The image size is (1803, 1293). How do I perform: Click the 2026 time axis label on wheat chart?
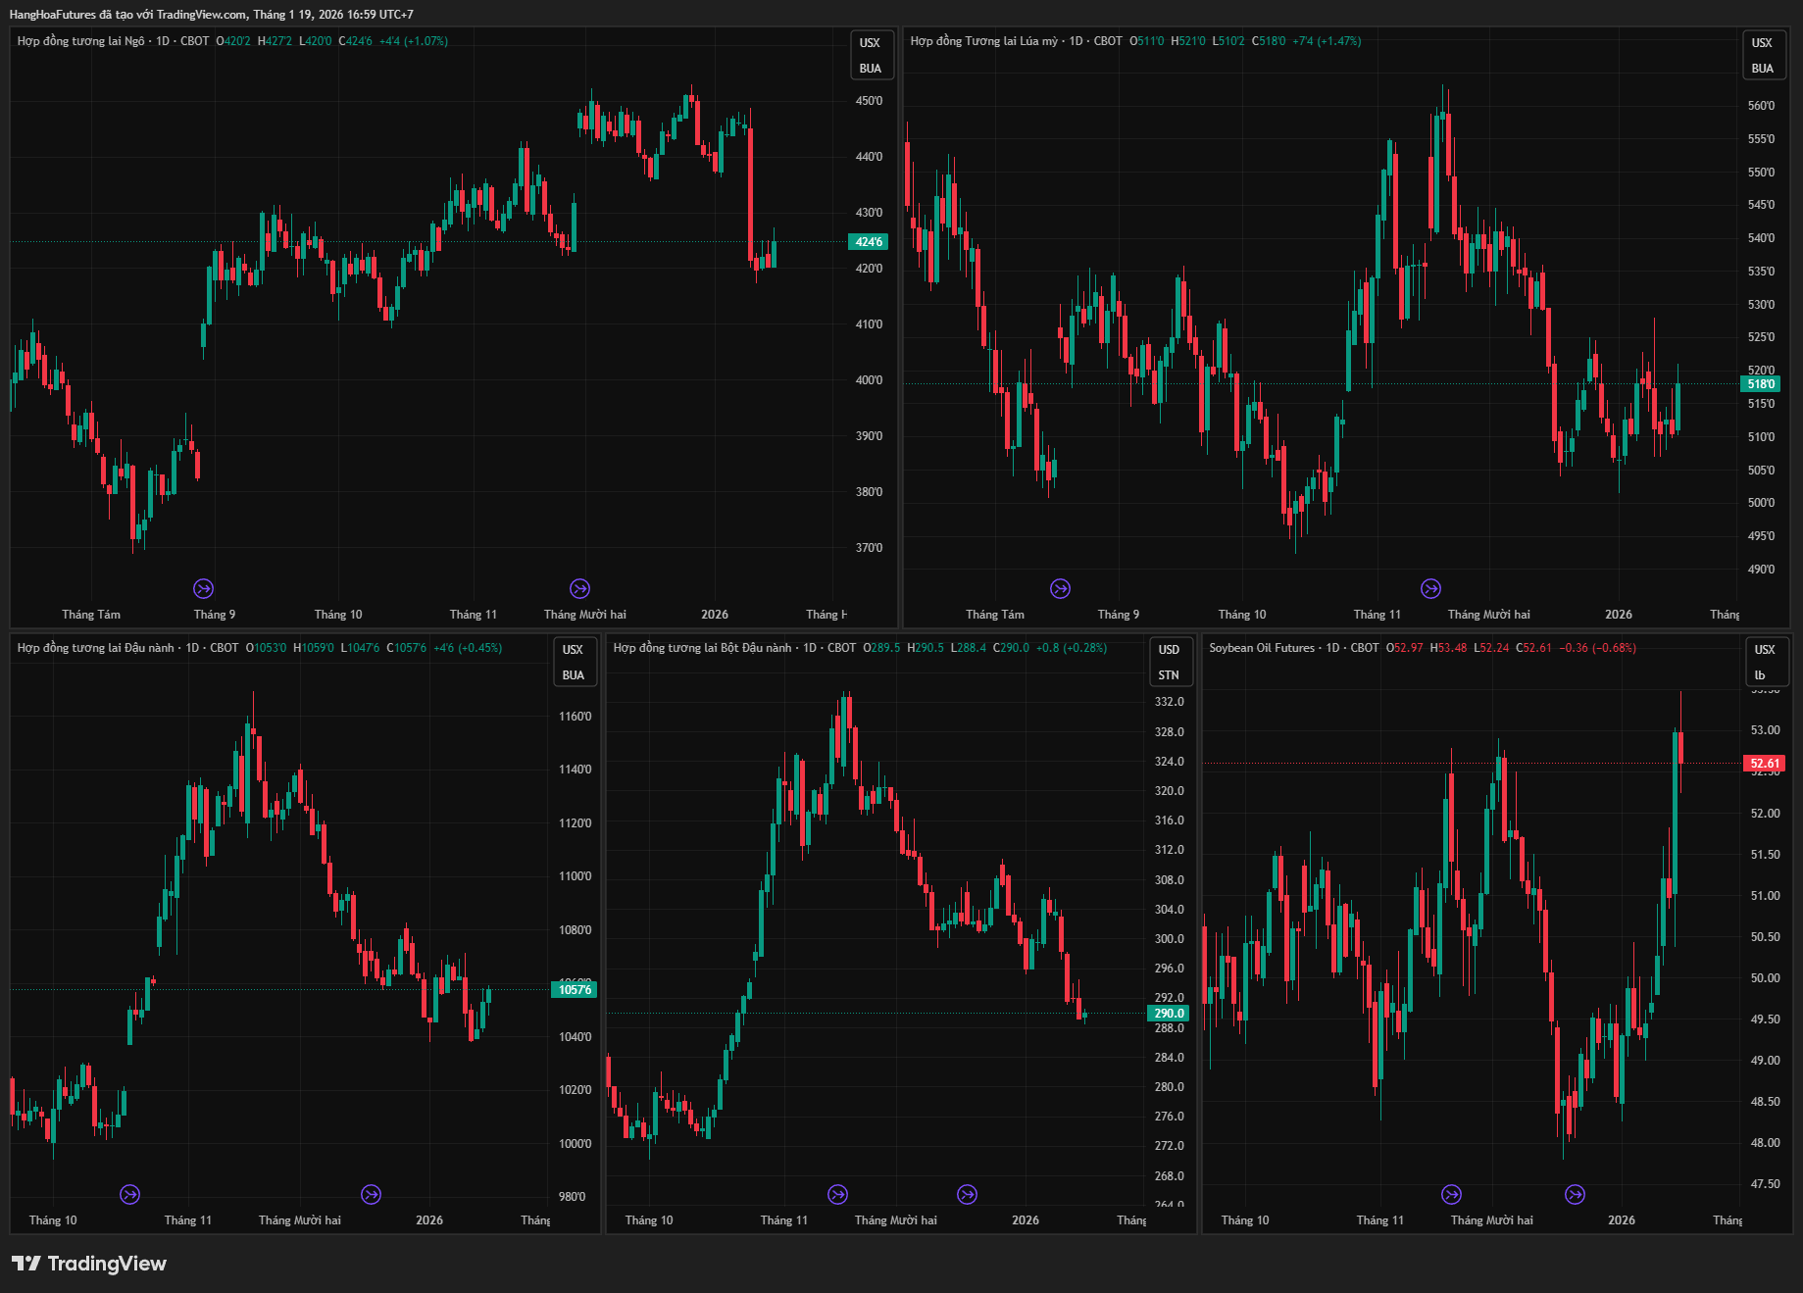coord(1618,615)
